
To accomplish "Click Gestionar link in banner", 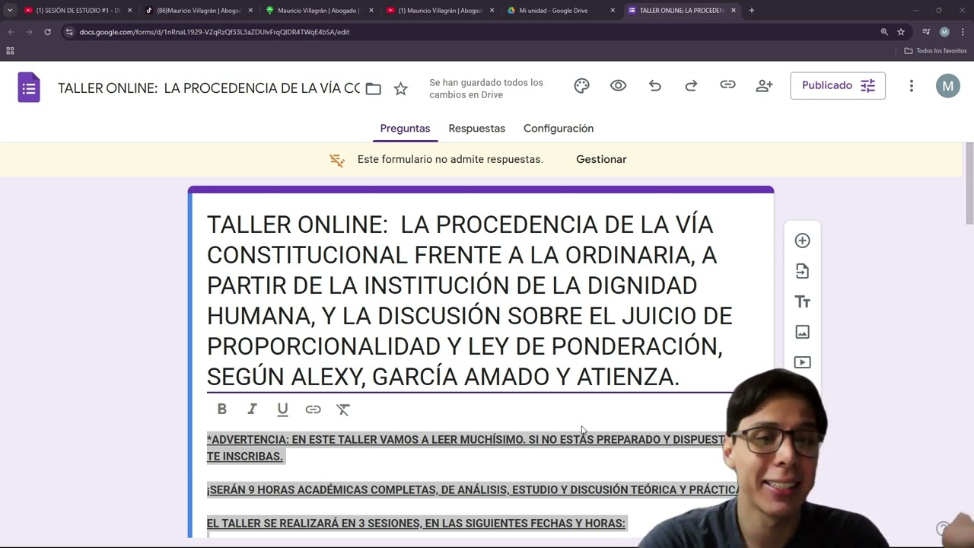I will [601, 159].
